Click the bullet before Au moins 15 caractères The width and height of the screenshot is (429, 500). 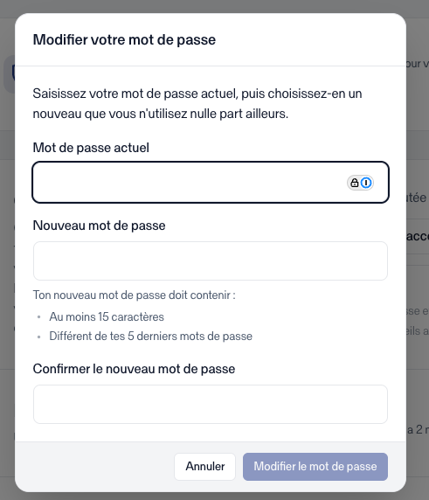point(39,317)
